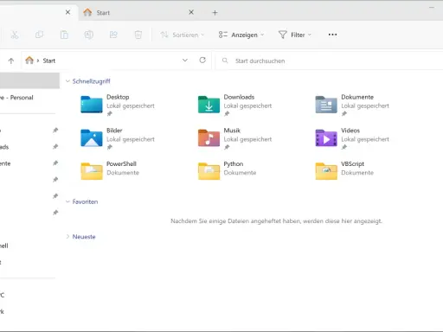Click the Cut scissors icon in toolbar
Screen dimensions: 443x332
15,35
